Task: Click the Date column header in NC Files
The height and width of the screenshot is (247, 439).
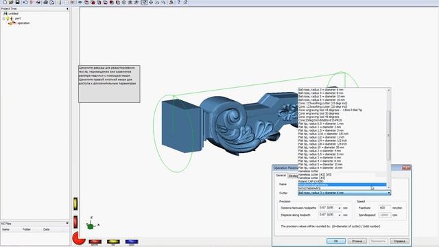Action: 47,229
